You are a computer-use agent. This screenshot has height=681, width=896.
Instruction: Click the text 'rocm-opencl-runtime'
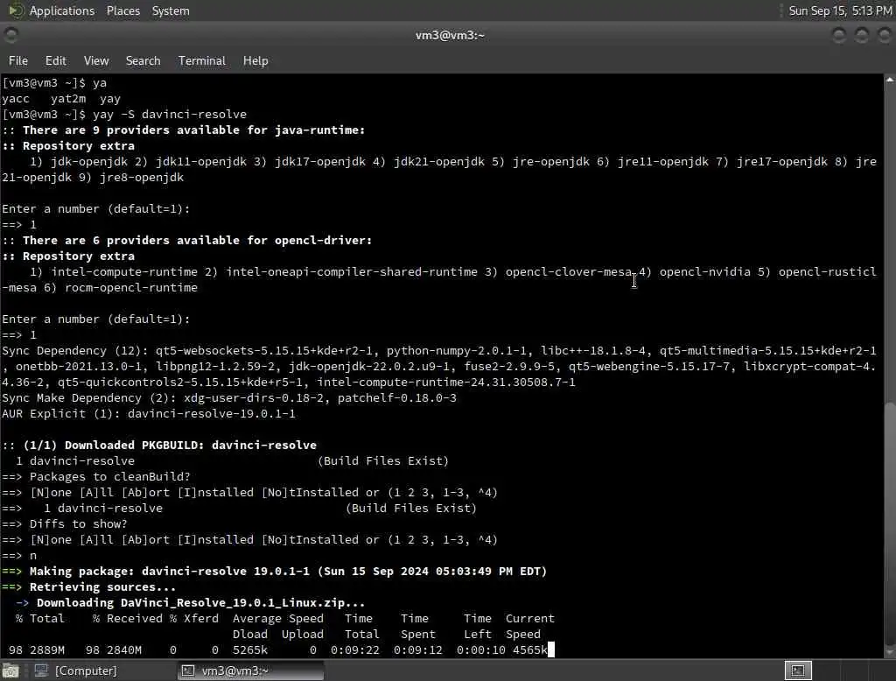[x=131, y=288]
